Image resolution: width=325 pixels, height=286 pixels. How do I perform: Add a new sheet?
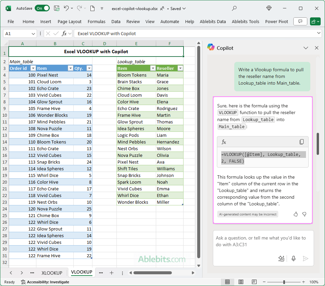click(x=111, y=273)
